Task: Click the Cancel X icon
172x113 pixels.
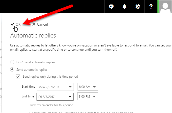Action: tap(34, 24)
